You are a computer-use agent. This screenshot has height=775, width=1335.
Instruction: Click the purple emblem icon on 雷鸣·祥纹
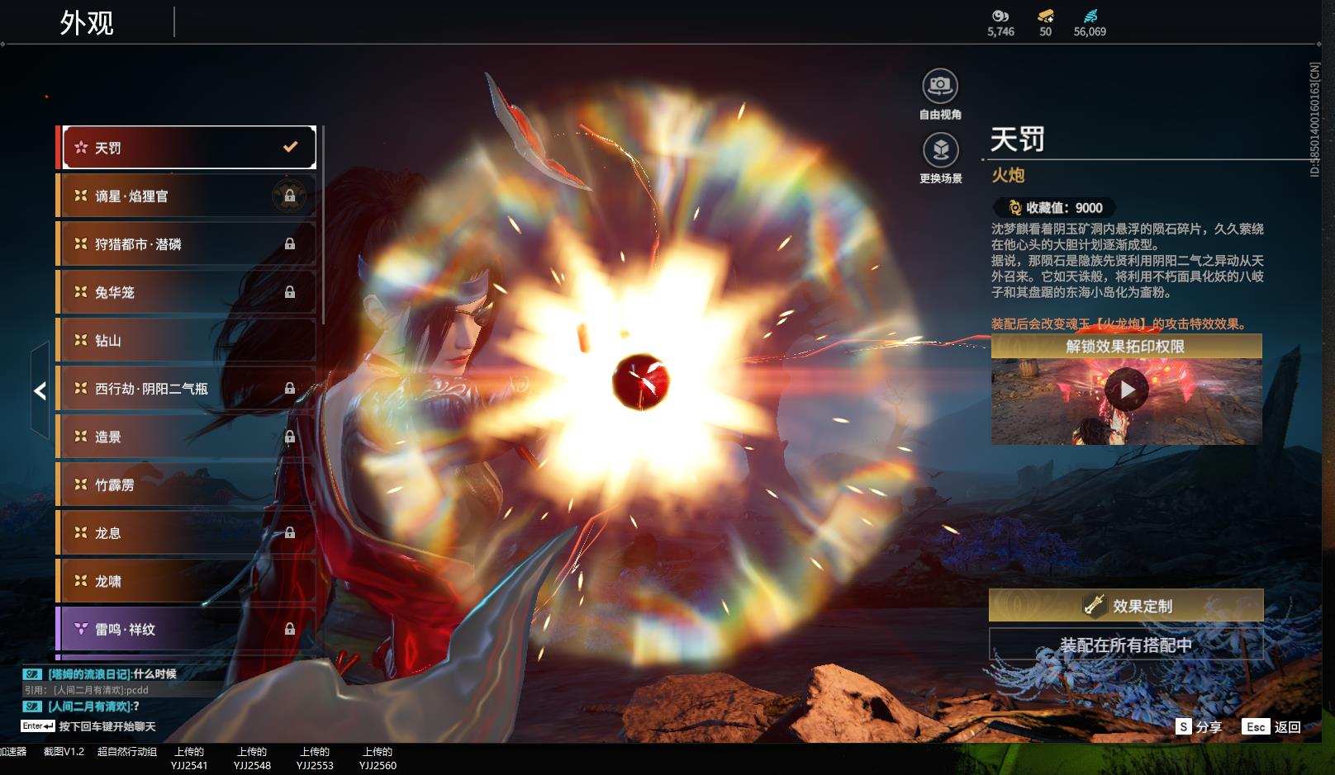81,629
